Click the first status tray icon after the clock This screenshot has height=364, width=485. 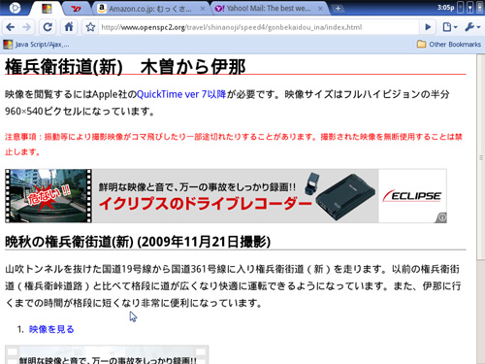click(x=461, y=8)
